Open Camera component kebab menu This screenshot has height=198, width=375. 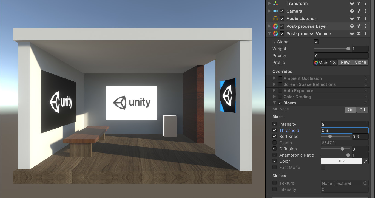pyautogui.click(x=366, y=11)
